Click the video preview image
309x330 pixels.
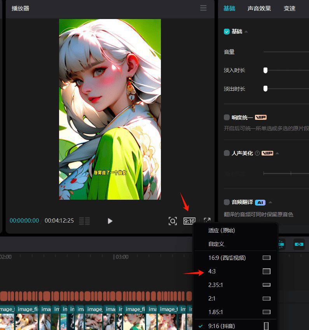[110, 109]
